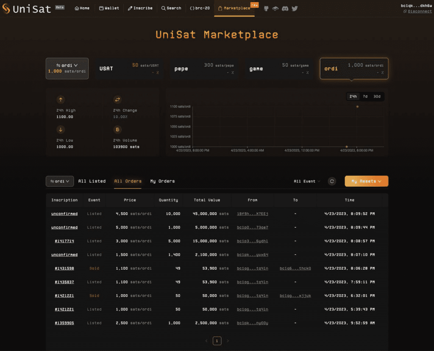Open the GitHub icon link
The width and height of the screenshot is (434, 351).
266,8
